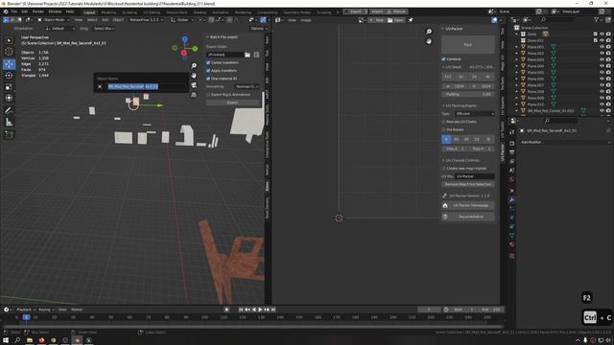Screen dimensions: 614x345
Task: Select the Transform tool in viewport toolbar
Action: pos(9,98)
